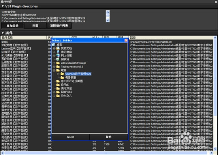Expand the 杂七杂八 tree node
Image resolution: width=218 pixels, height=155 pixels.
(54, 96)
